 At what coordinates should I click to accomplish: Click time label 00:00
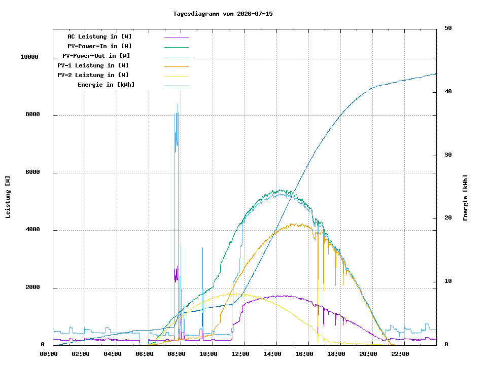(49, 354)
